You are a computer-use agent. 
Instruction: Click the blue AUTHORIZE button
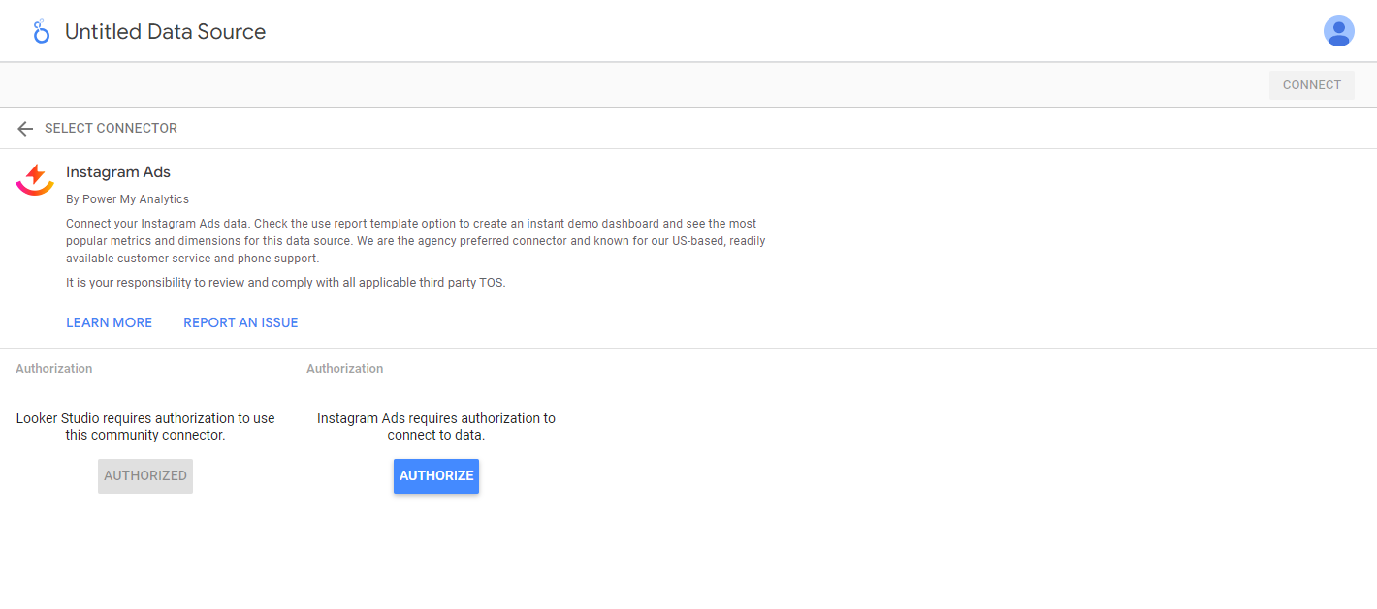435,475
